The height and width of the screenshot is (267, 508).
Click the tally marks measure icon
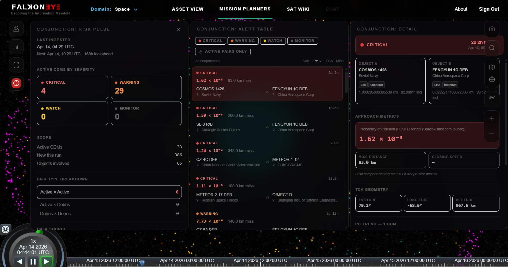pos(492,98)
